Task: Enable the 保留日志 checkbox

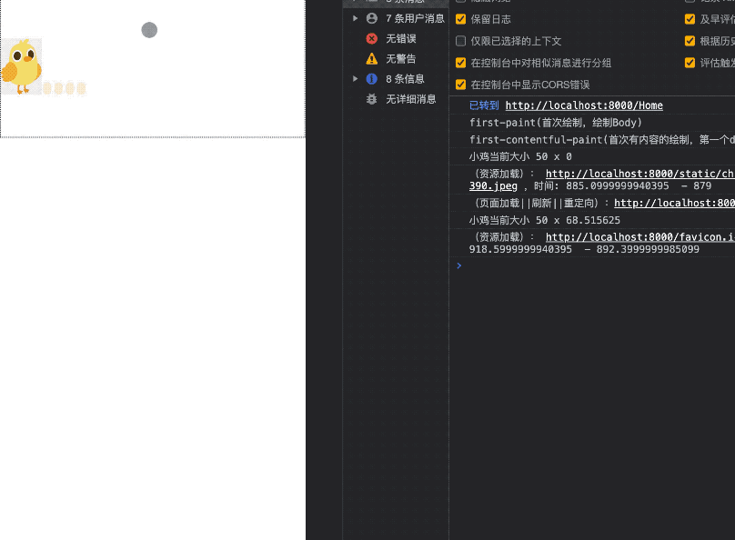Action: tap(461, 19)
